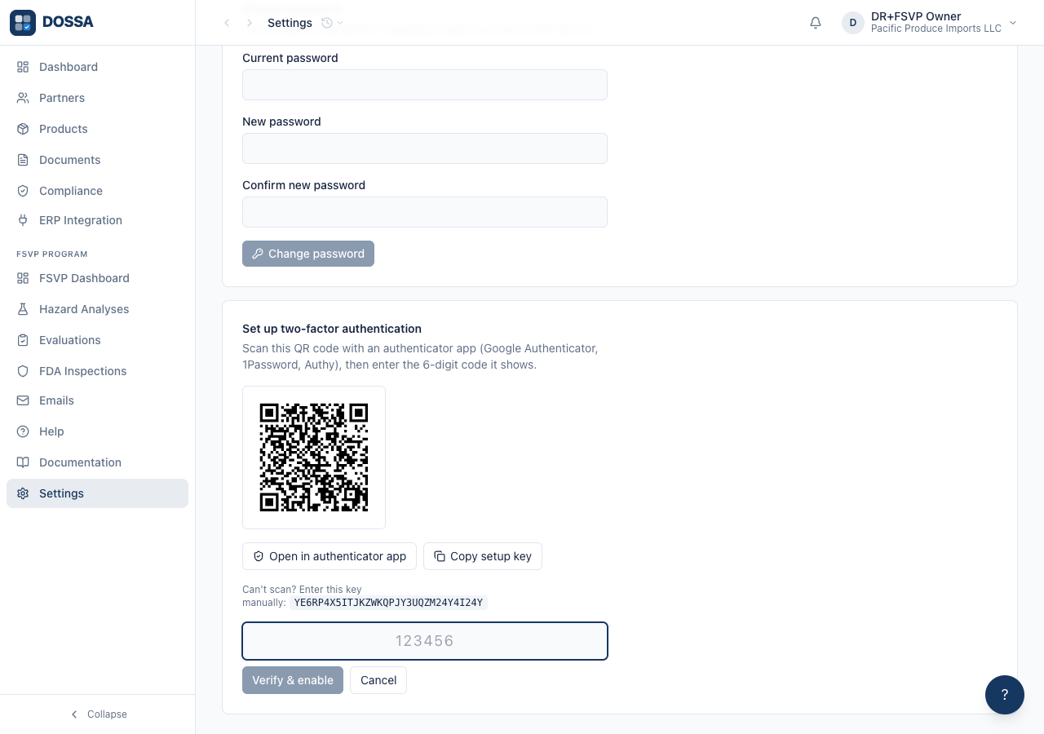Open ERP Integration
Image resolution: width=1044 pixels, height=734 pixels.
tap(97, 220)
